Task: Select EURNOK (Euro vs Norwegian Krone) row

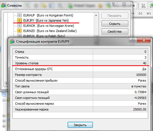Action: (x=49, y=26)
